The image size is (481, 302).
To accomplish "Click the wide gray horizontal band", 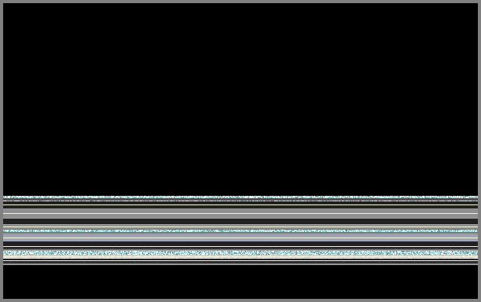I will [x=240, y=213].
